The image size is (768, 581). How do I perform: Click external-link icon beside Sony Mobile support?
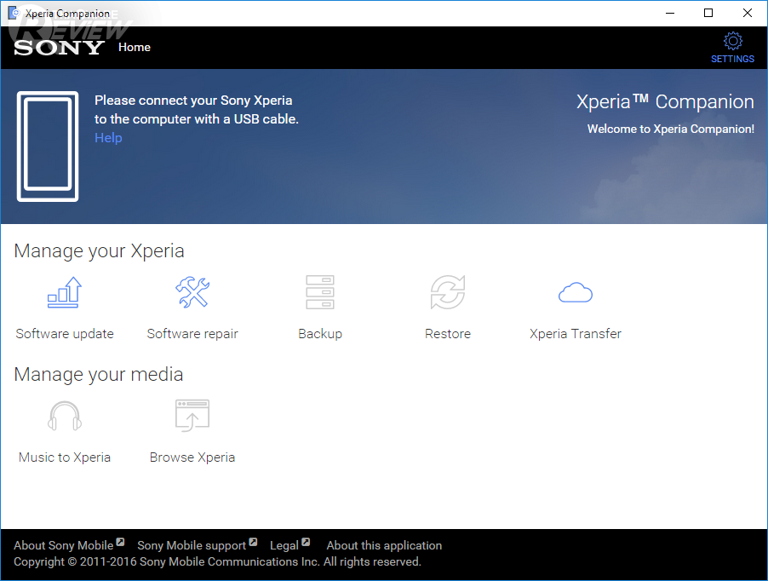pos(253,542)
